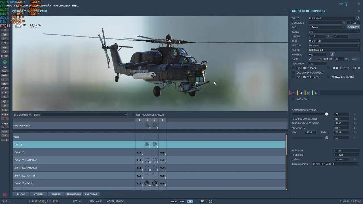Image resolution: width=363 pixels, height=204 pixels.
Task: Open the Esq de pintura dropdown
Action: click(80, 115)
